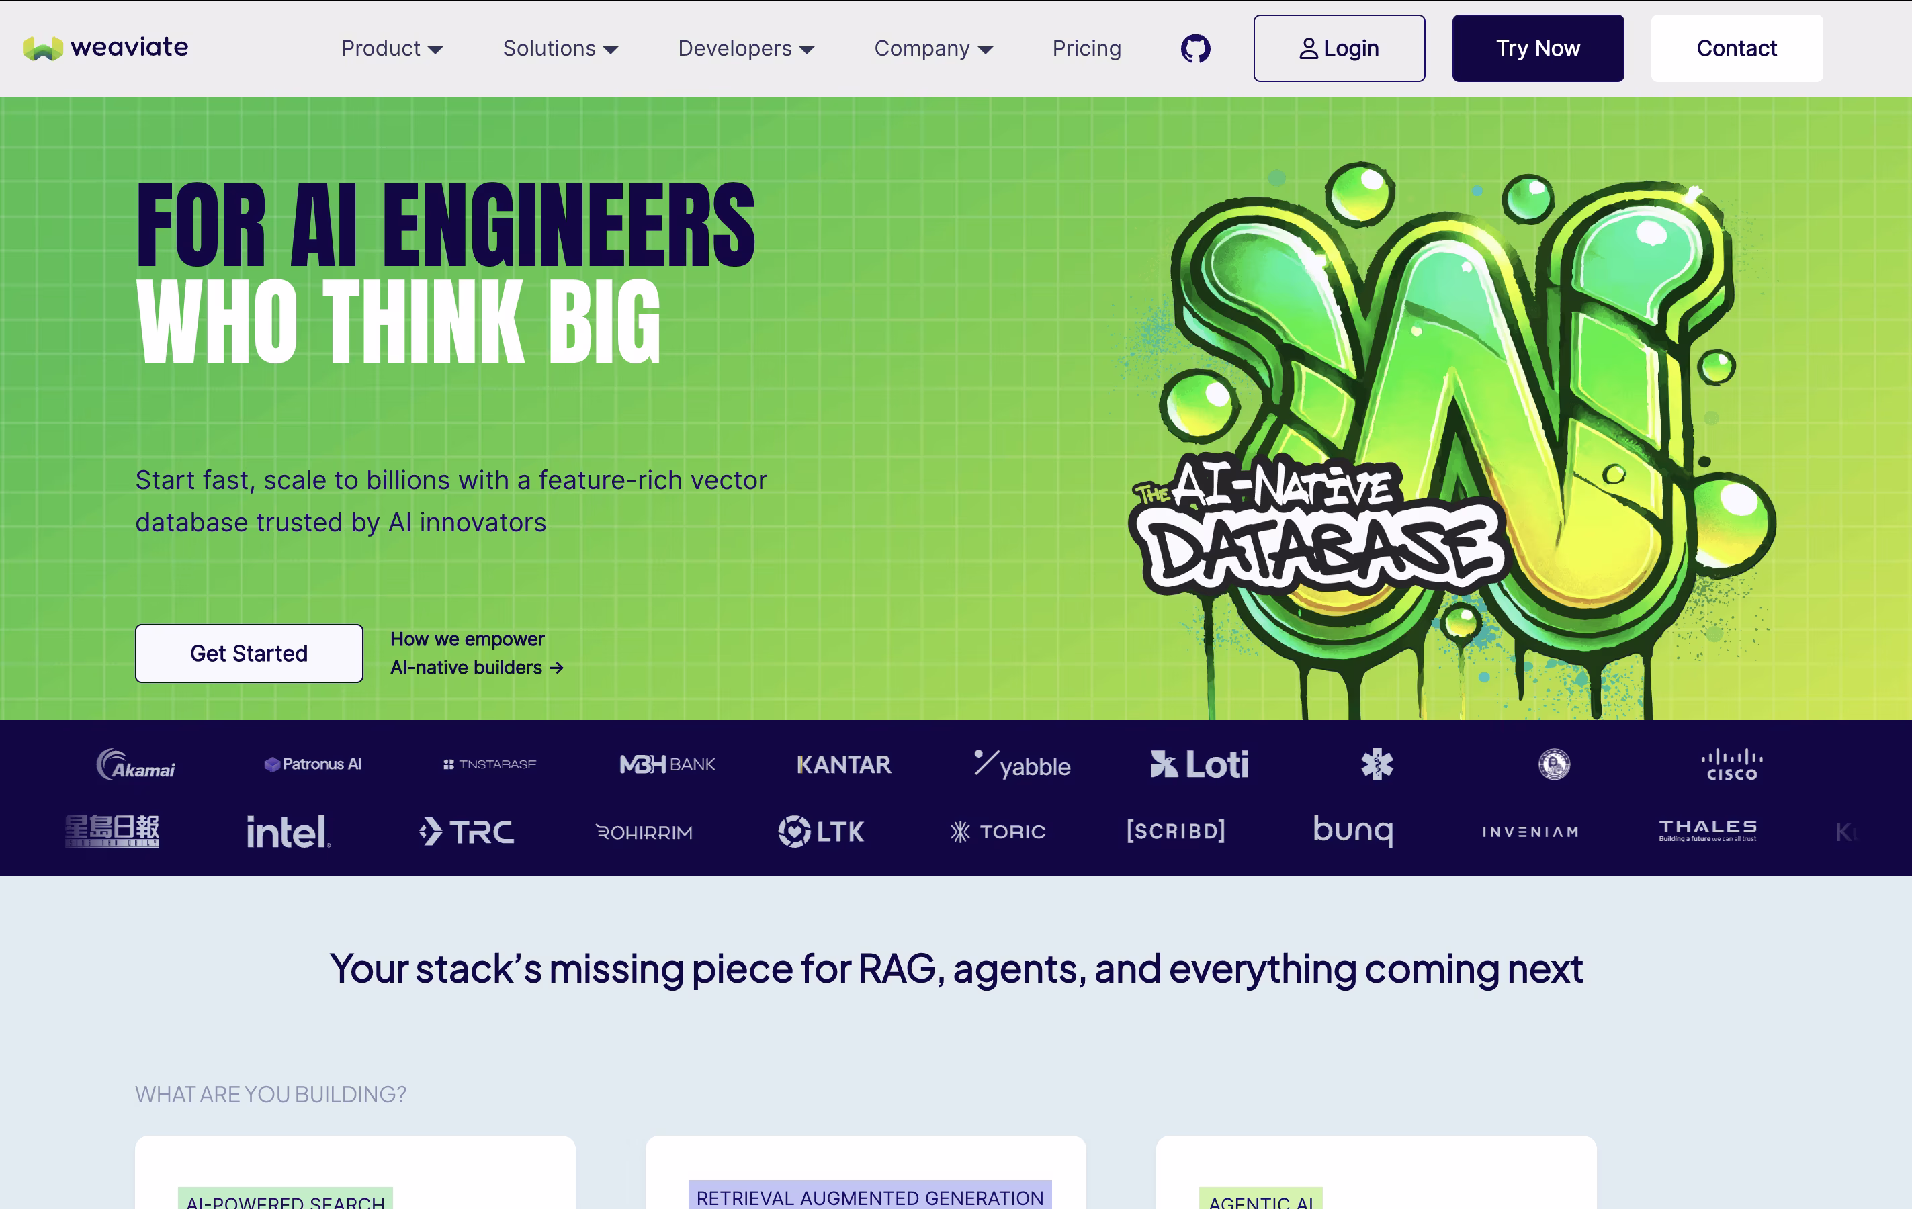Click the 'WHO THINK BIG' headline

pos(398,322)
